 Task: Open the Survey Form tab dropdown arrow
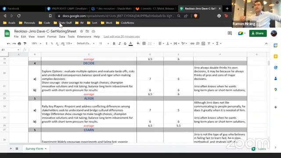(x=46, y=149)
